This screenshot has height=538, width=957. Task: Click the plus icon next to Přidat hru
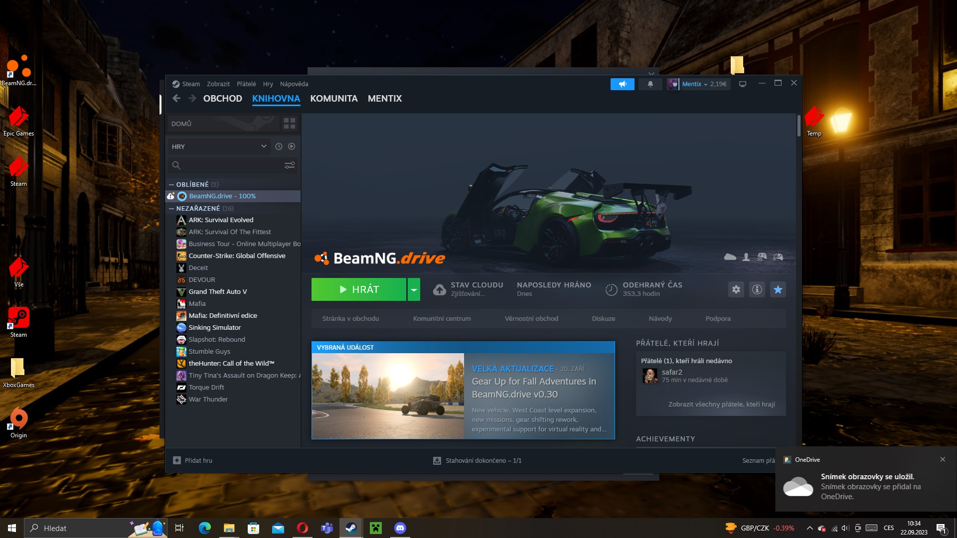coord(177,460)
